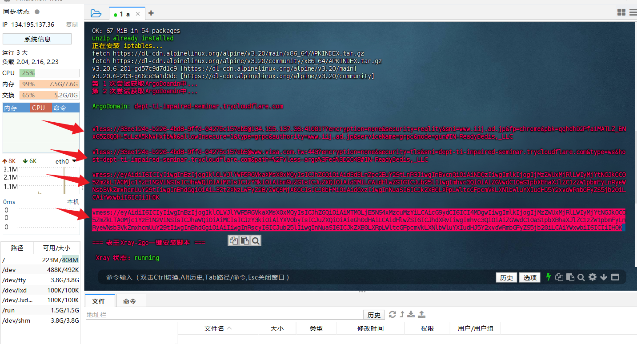Click the paste icon in command bar
Image resolution: width=637 pixels, height=344 pixels.
(x=570, y=277)
